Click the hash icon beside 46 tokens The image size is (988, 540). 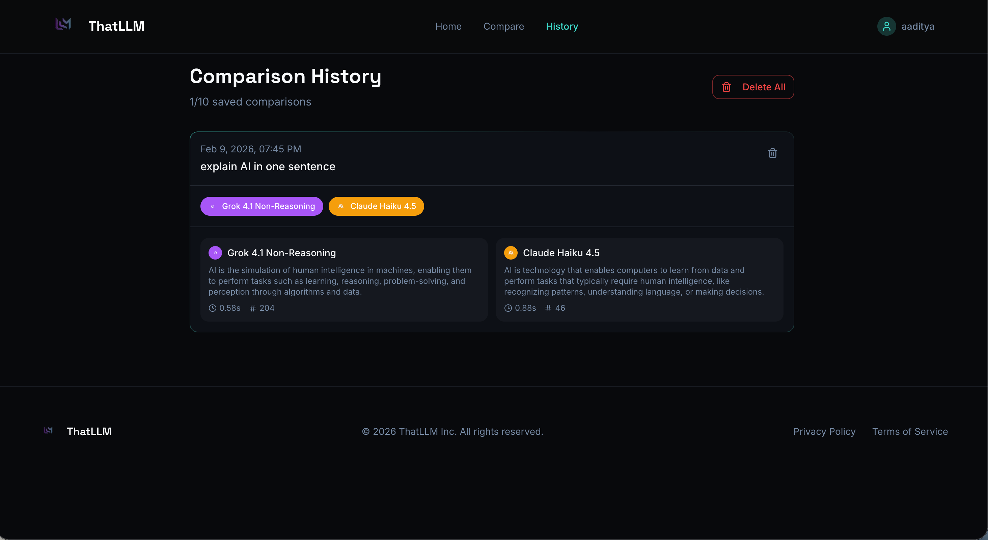548,308
